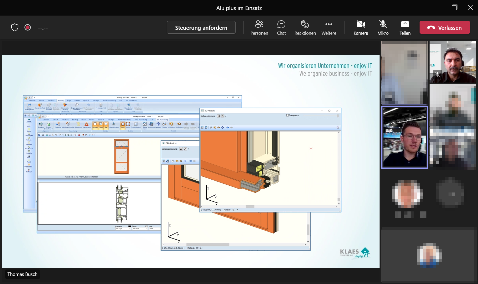Open the meeting Chat
Image resolution: width=478 pixels, height=284 pixels.
(281, 28)
